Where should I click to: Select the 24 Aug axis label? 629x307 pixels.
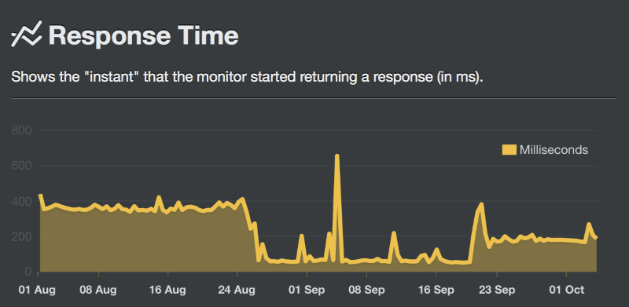click(x=237, y=290)
